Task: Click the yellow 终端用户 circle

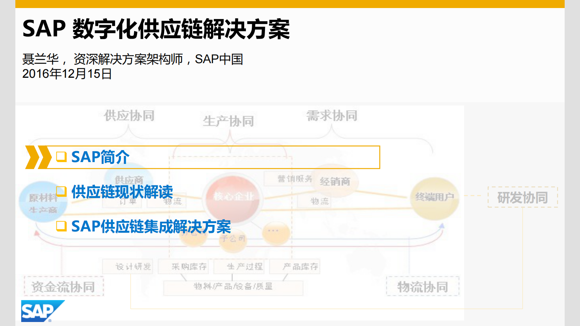Action: point(435,198)
